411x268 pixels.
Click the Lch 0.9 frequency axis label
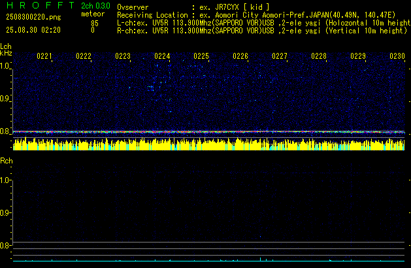pos(5,99)
